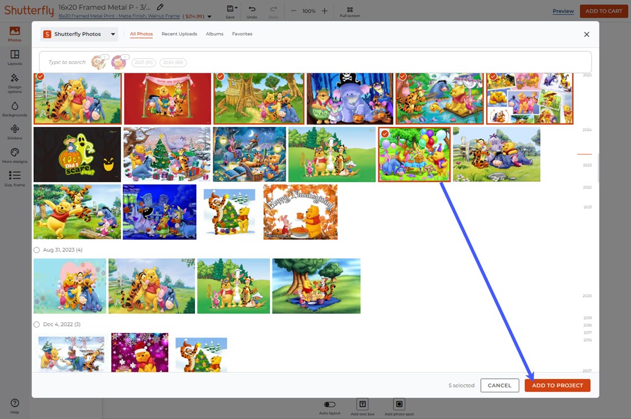Open the Save options dropdown arrow

coord(236,8)
